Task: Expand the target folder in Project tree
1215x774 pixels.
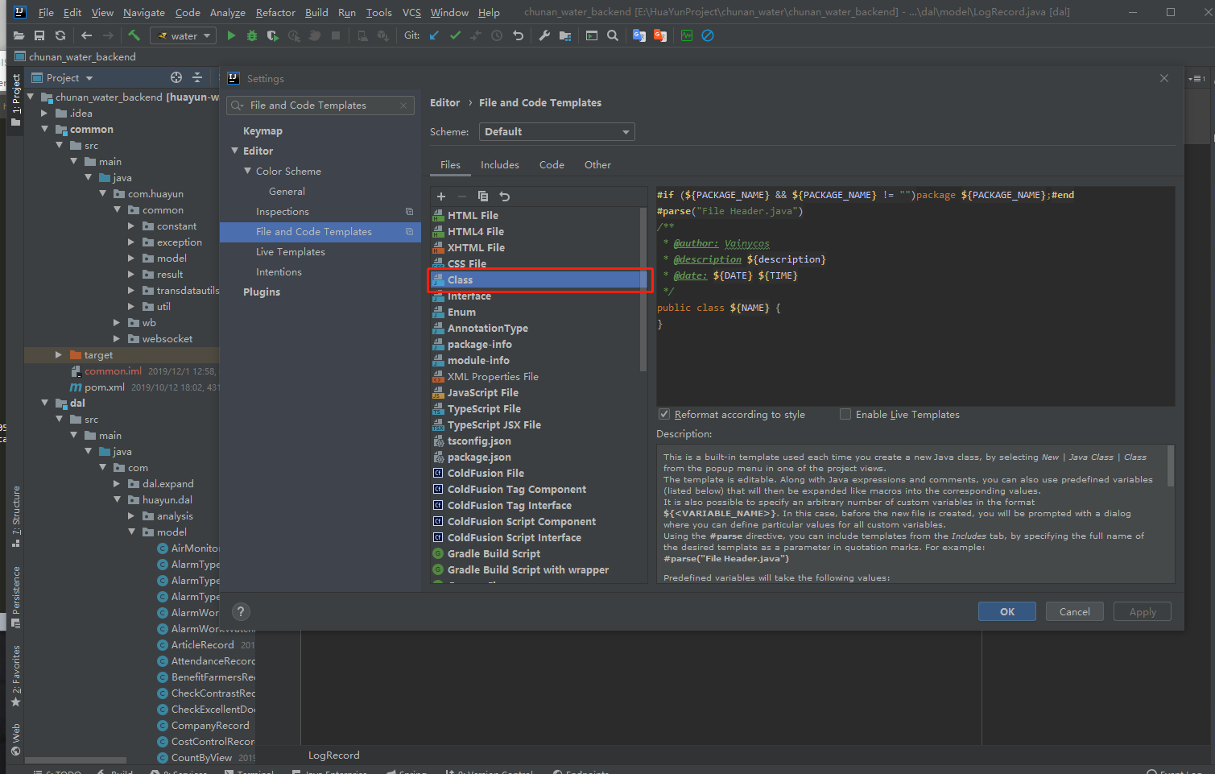Action: coord(58,354)
